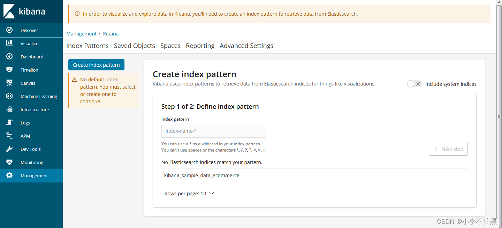Click the Next step button
The width and height of the screenshot is (502, 228).
coord(448,149)
